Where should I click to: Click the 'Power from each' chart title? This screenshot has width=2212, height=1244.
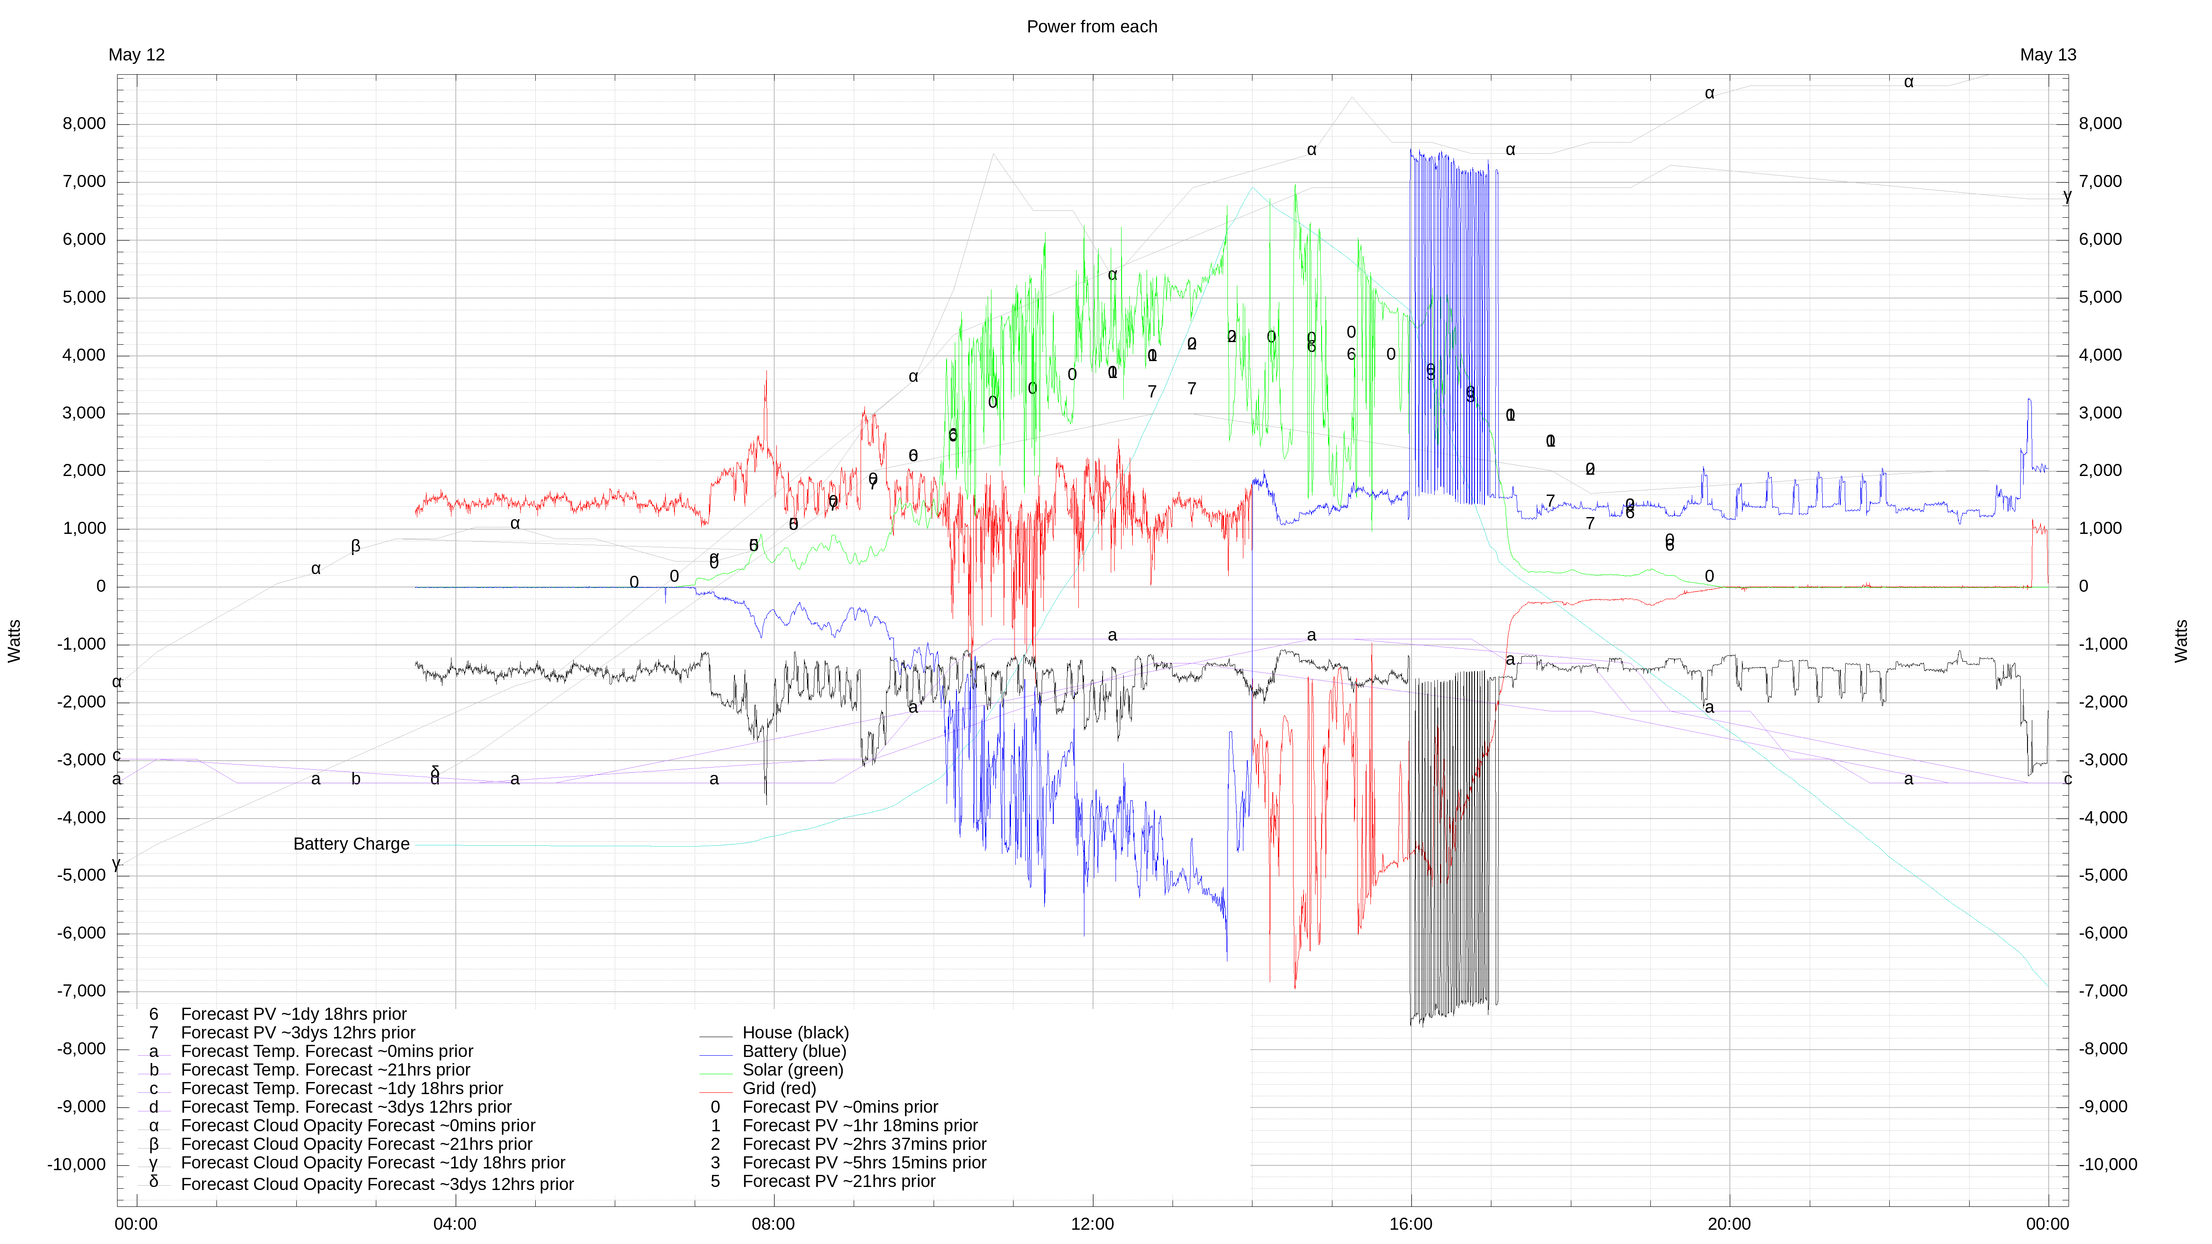click(x=1091, y=27)
